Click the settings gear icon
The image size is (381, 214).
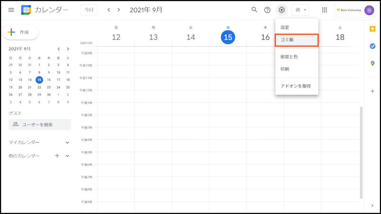281,10
